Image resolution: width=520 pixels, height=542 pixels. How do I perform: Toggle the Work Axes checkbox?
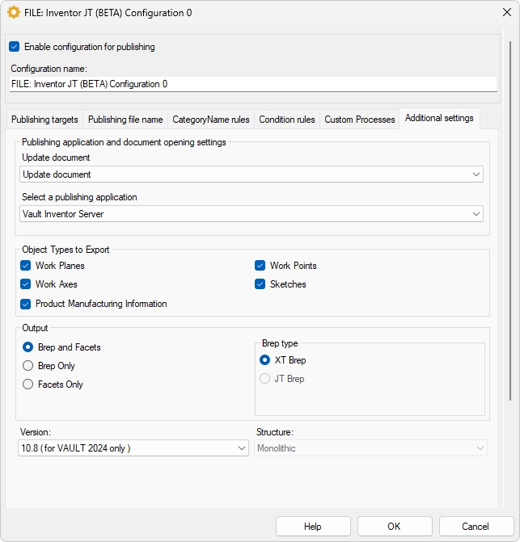tap(26, 284)
